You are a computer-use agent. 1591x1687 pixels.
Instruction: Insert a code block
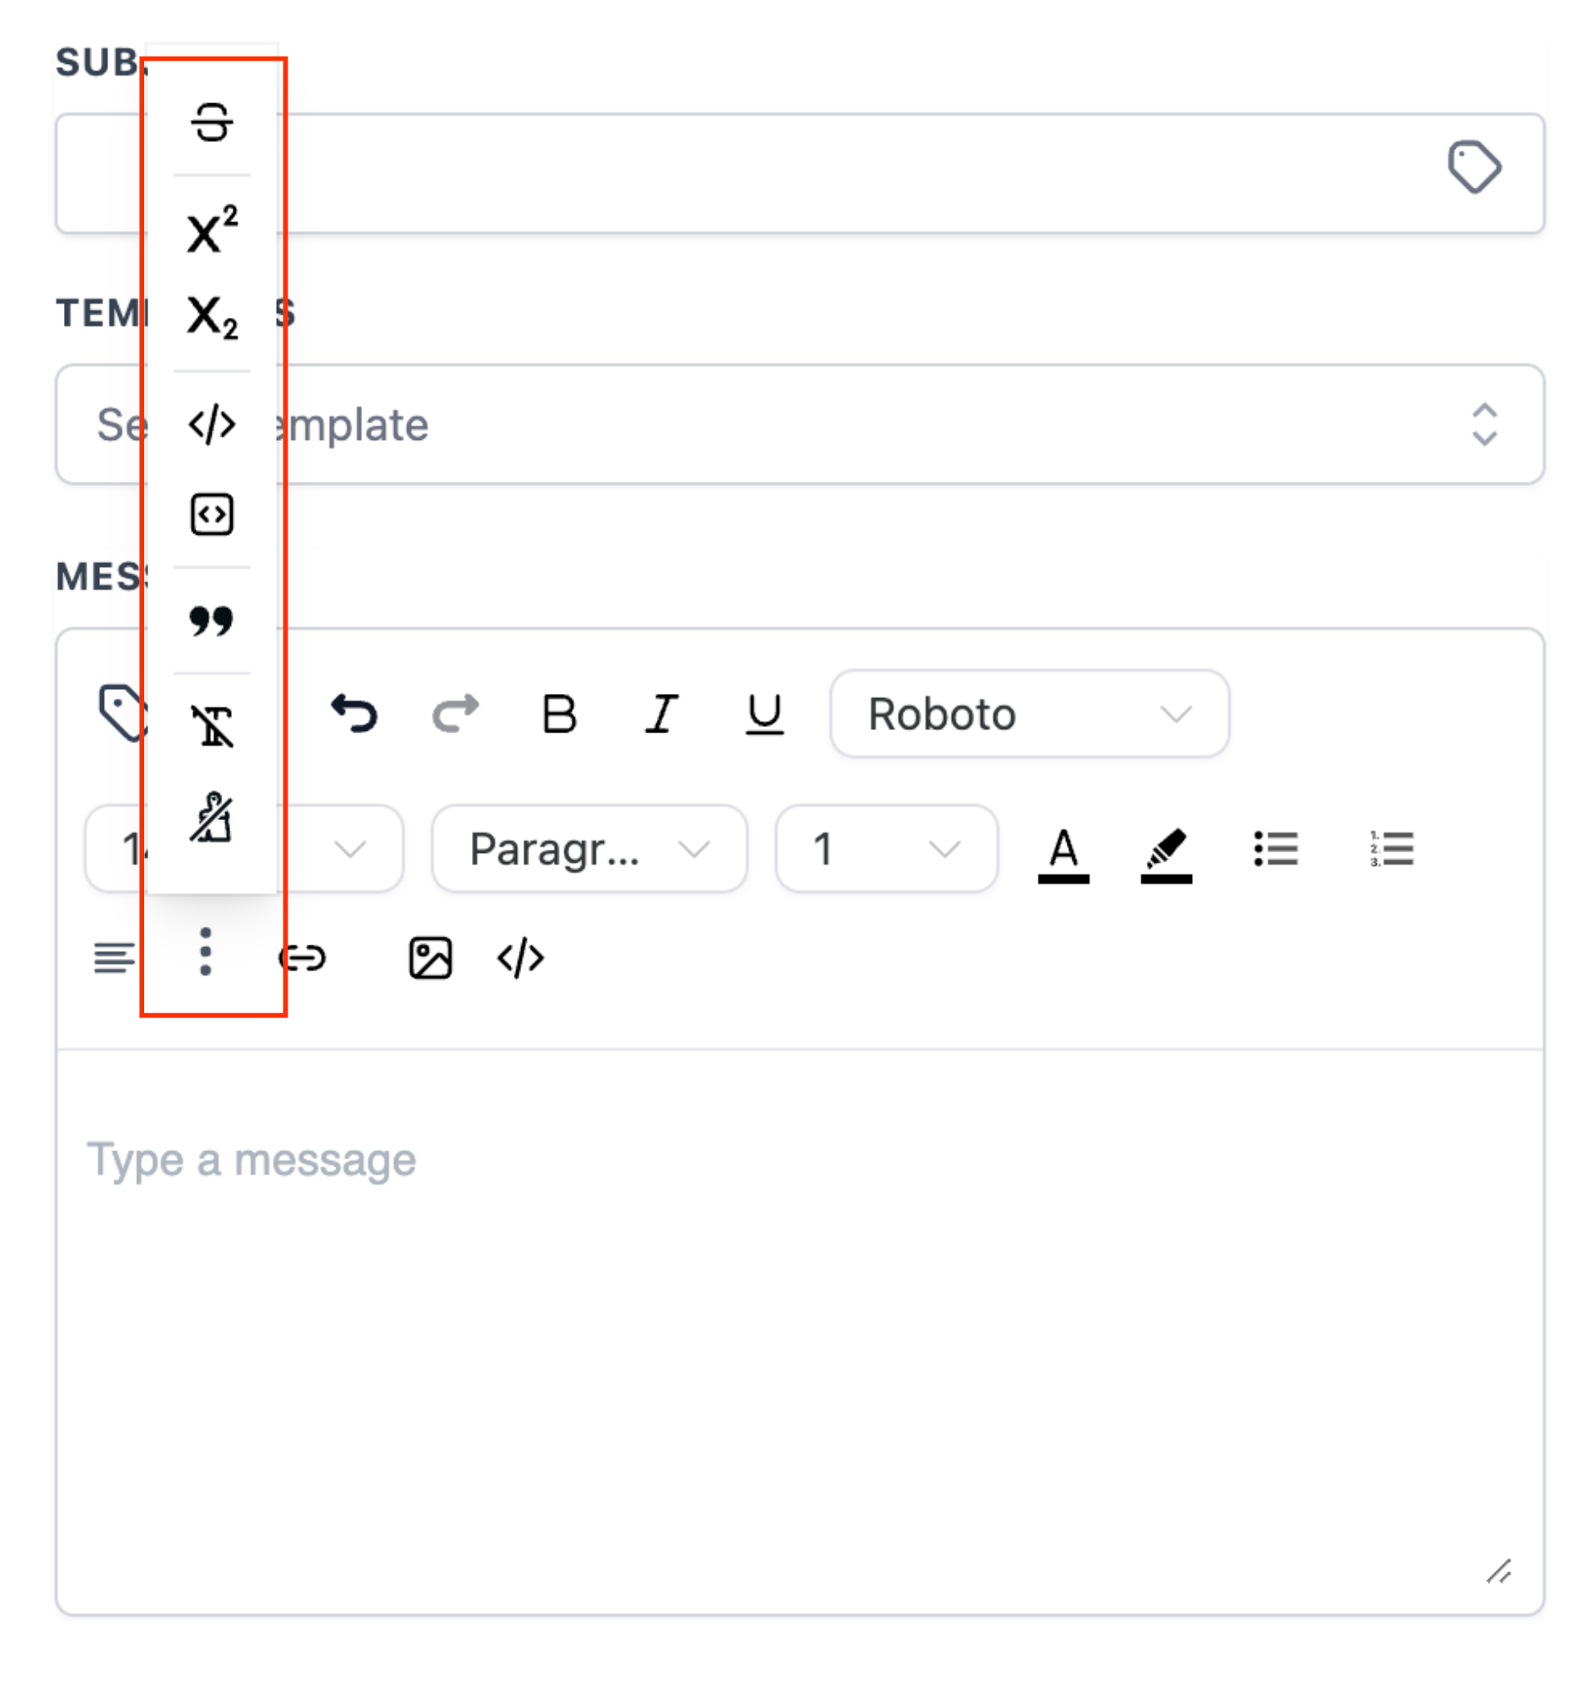pos(211,515)
